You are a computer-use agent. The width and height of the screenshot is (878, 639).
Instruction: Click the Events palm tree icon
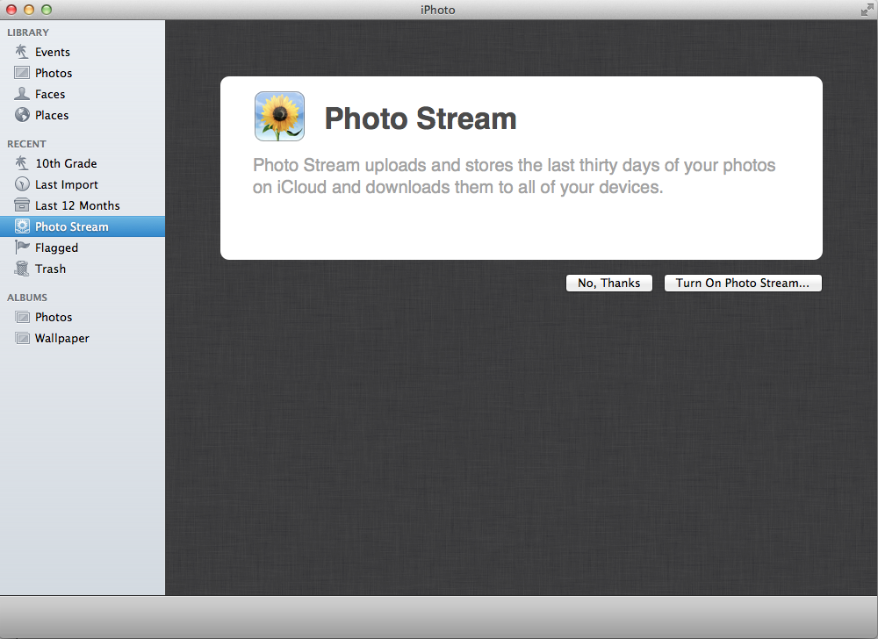tap(22, 52)
